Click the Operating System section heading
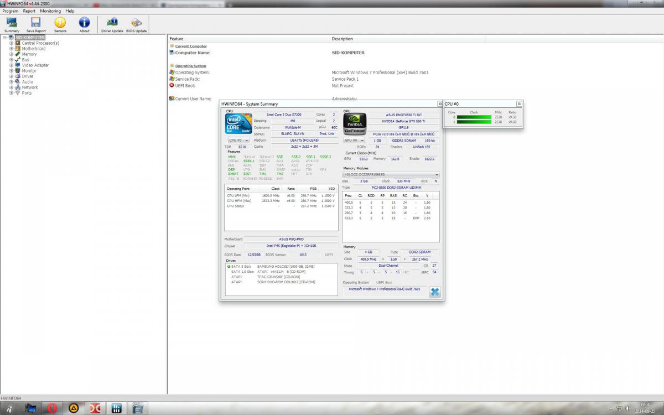The width and height of the screenshot is (664, 415). tap(190, 66)
